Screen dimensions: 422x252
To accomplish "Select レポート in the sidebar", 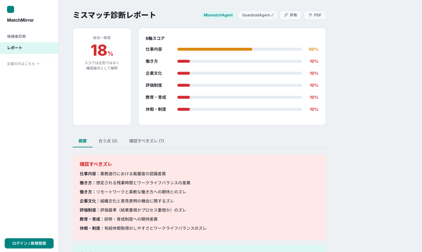I will click(x=29, y=48).
